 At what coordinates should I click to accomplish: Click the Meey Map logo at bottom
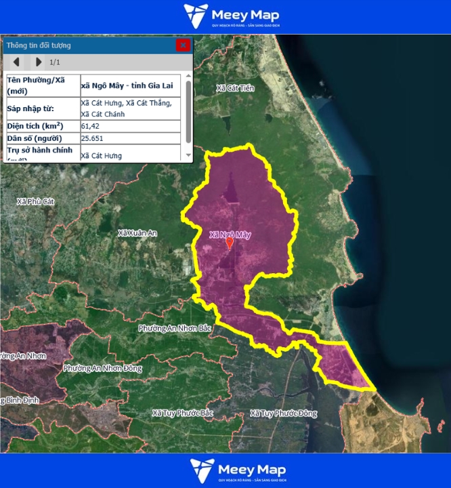[238, 470]
